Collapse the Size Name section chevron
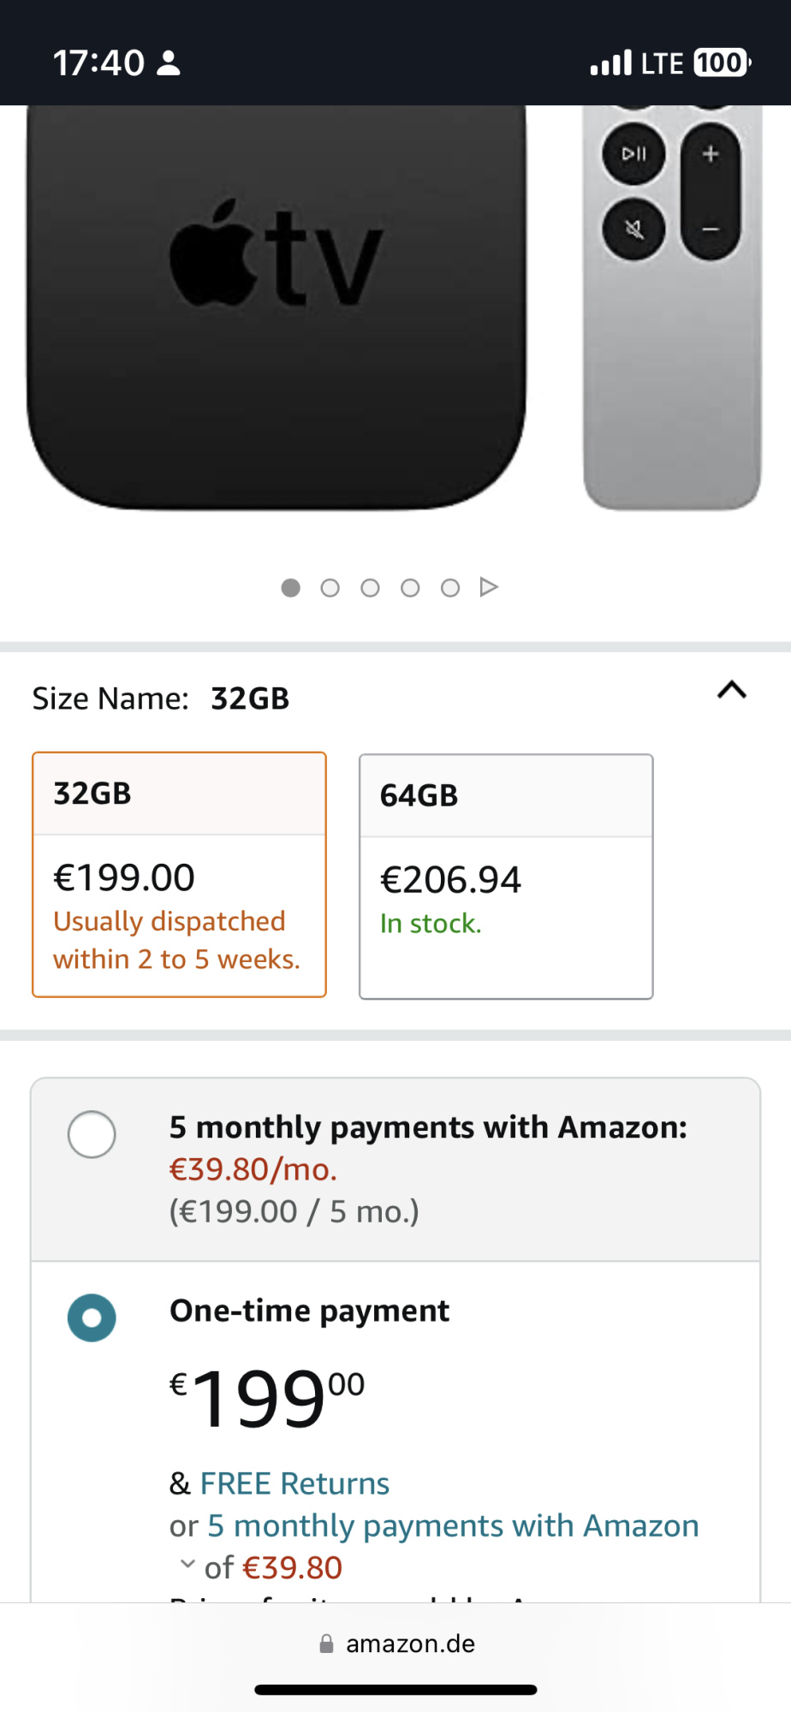This screenshot has height=1712, width=791. click(x=732, y=690)
